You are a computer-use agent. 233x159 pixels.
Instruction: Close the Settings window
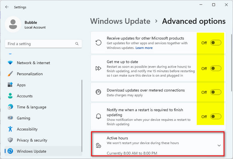(226, 5)
